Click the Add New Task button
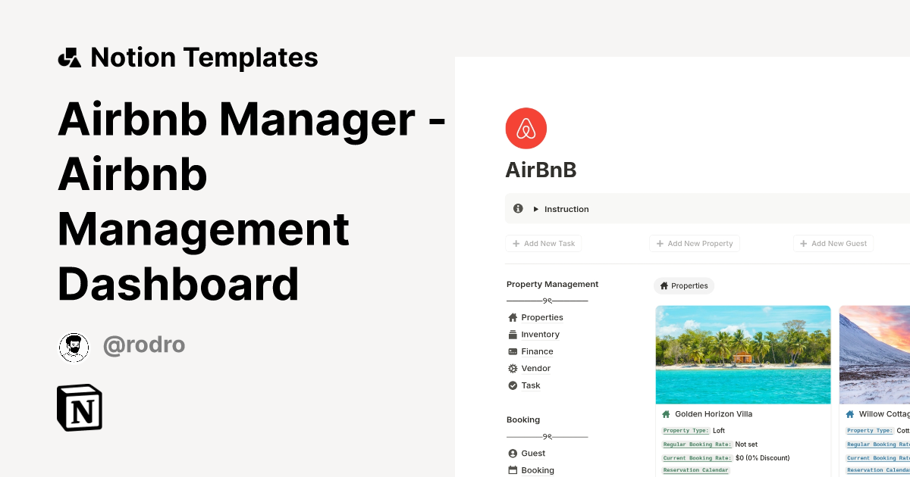 coord(543,243)
